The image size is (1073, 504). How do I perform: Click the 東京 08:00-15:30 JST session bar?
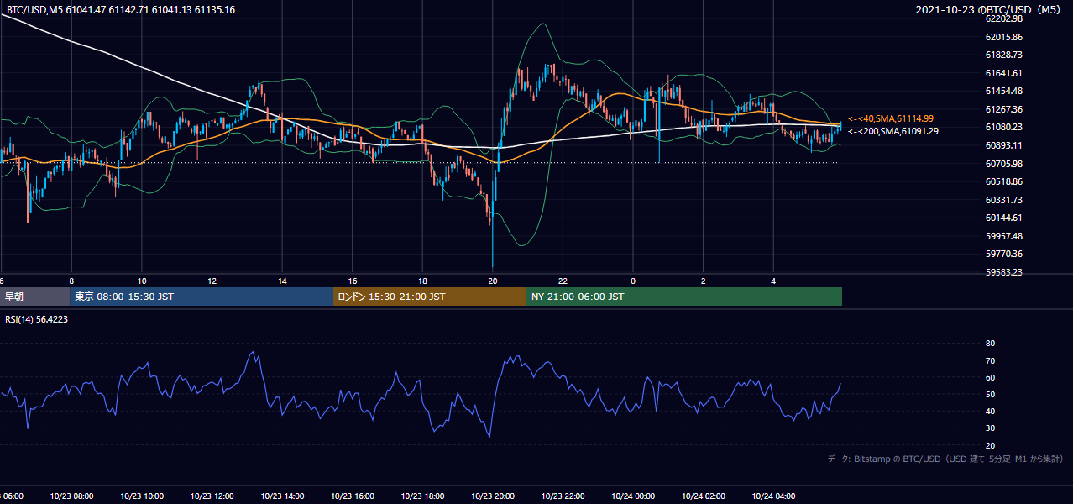tap(202, 297)
